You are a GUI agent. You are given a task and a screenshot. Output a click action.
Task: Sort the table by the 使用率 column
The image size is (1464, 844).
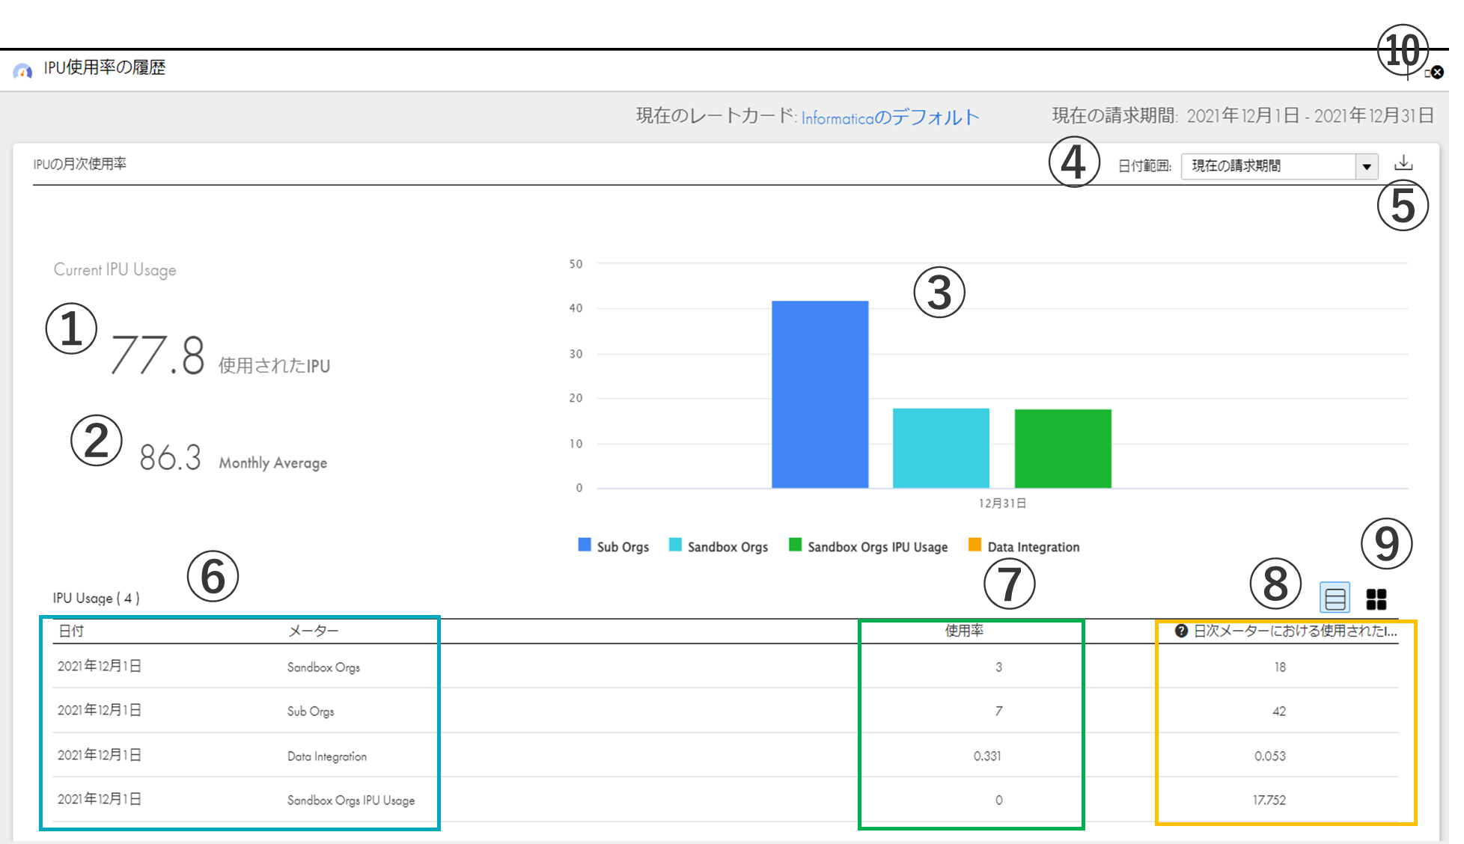pyautogui.click(x=963, y=631)
